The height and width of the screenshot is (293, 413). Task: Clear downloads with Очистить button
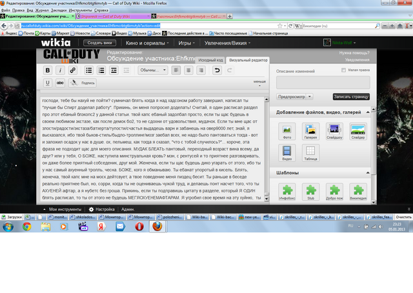point(403,217)
